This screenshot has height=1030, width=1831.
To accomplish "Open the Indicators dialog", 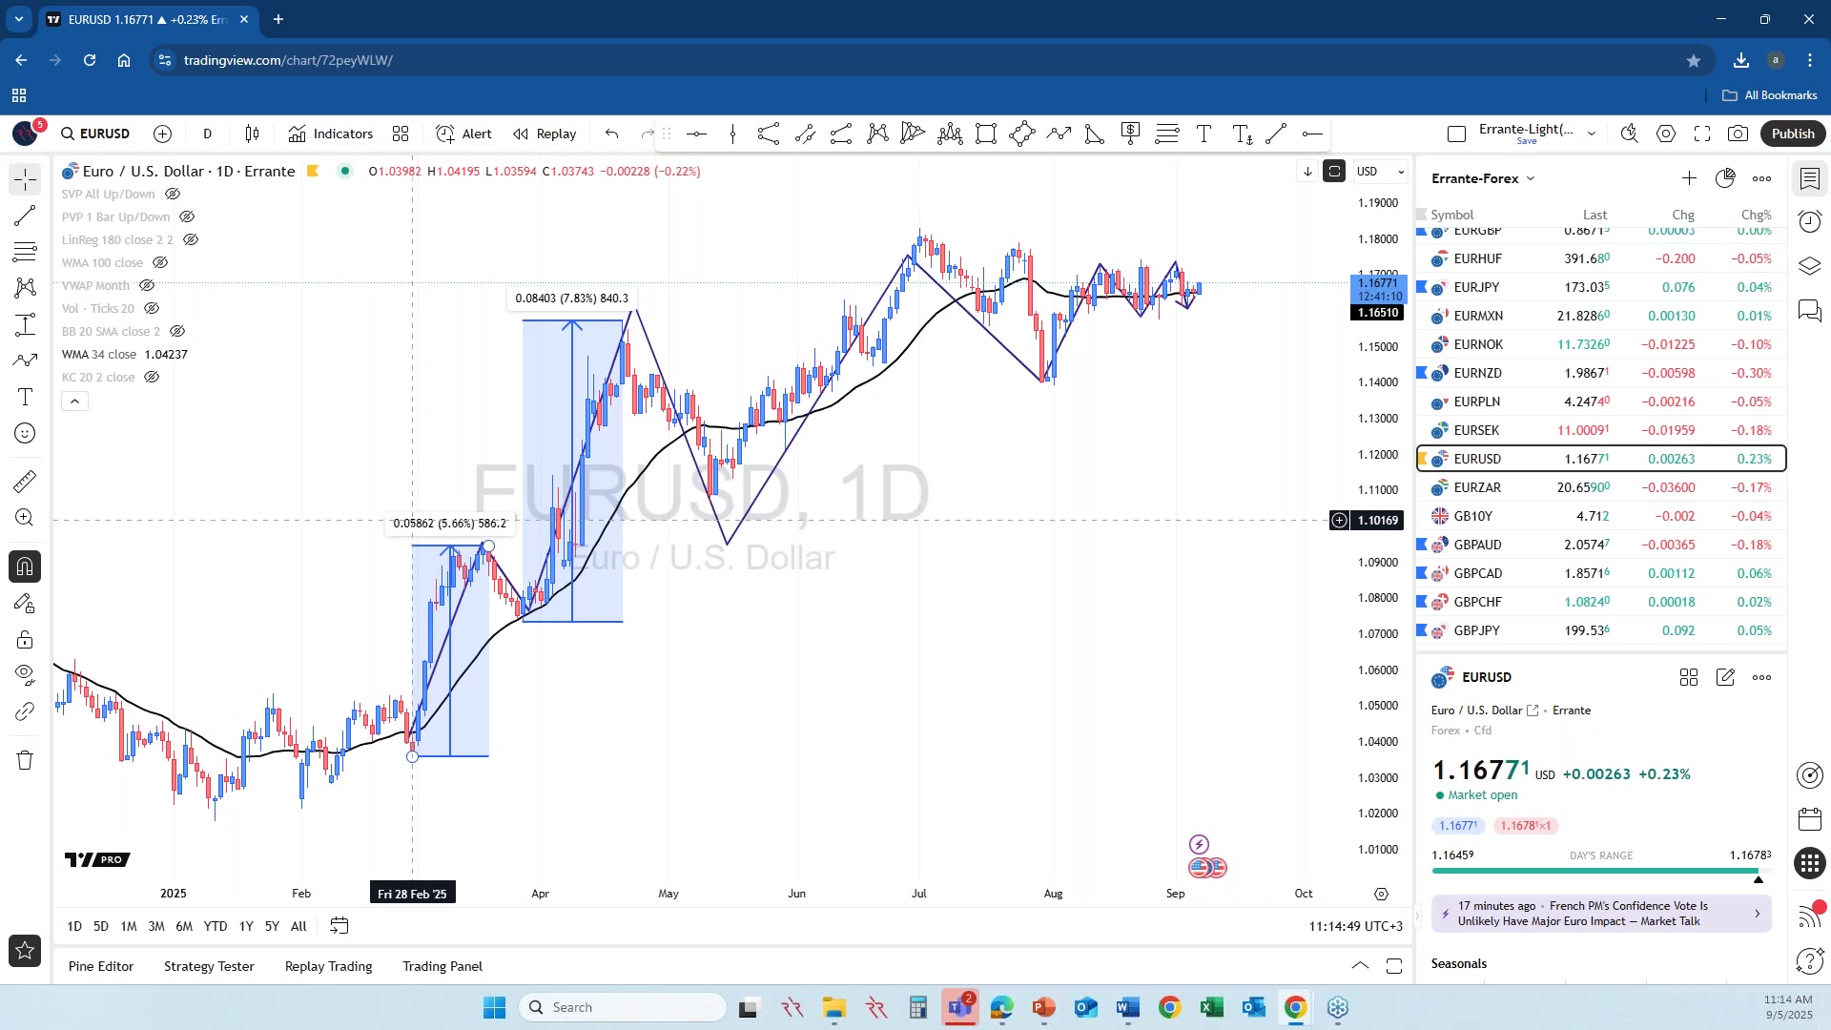I will coord(331,134).
